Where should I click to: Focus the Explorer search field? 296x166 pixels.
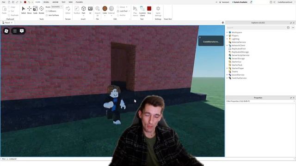point(256,28)
